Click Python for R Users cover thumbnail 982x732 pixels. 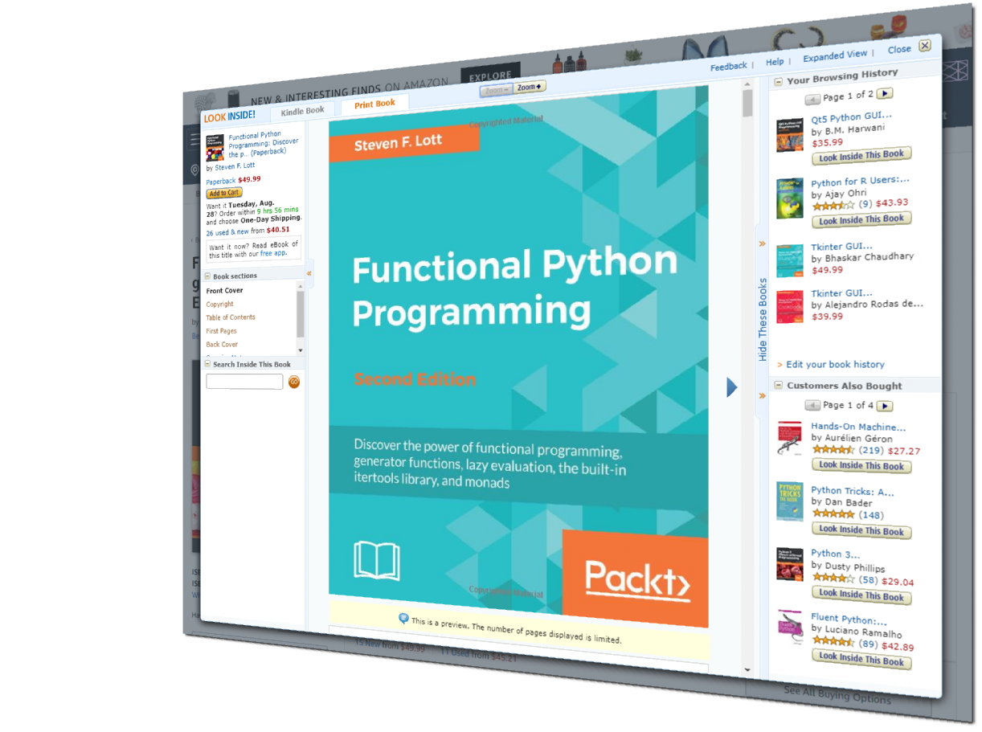790,198
